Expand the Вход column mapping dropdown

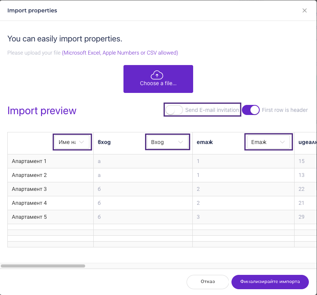[x=167, y=142]
